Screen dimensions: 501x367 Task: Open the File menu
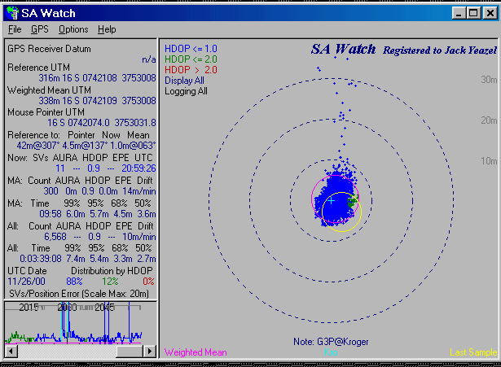[x=15, y=29]
